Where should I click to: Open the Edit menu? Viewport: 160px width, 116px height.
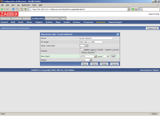click(7, 5)
